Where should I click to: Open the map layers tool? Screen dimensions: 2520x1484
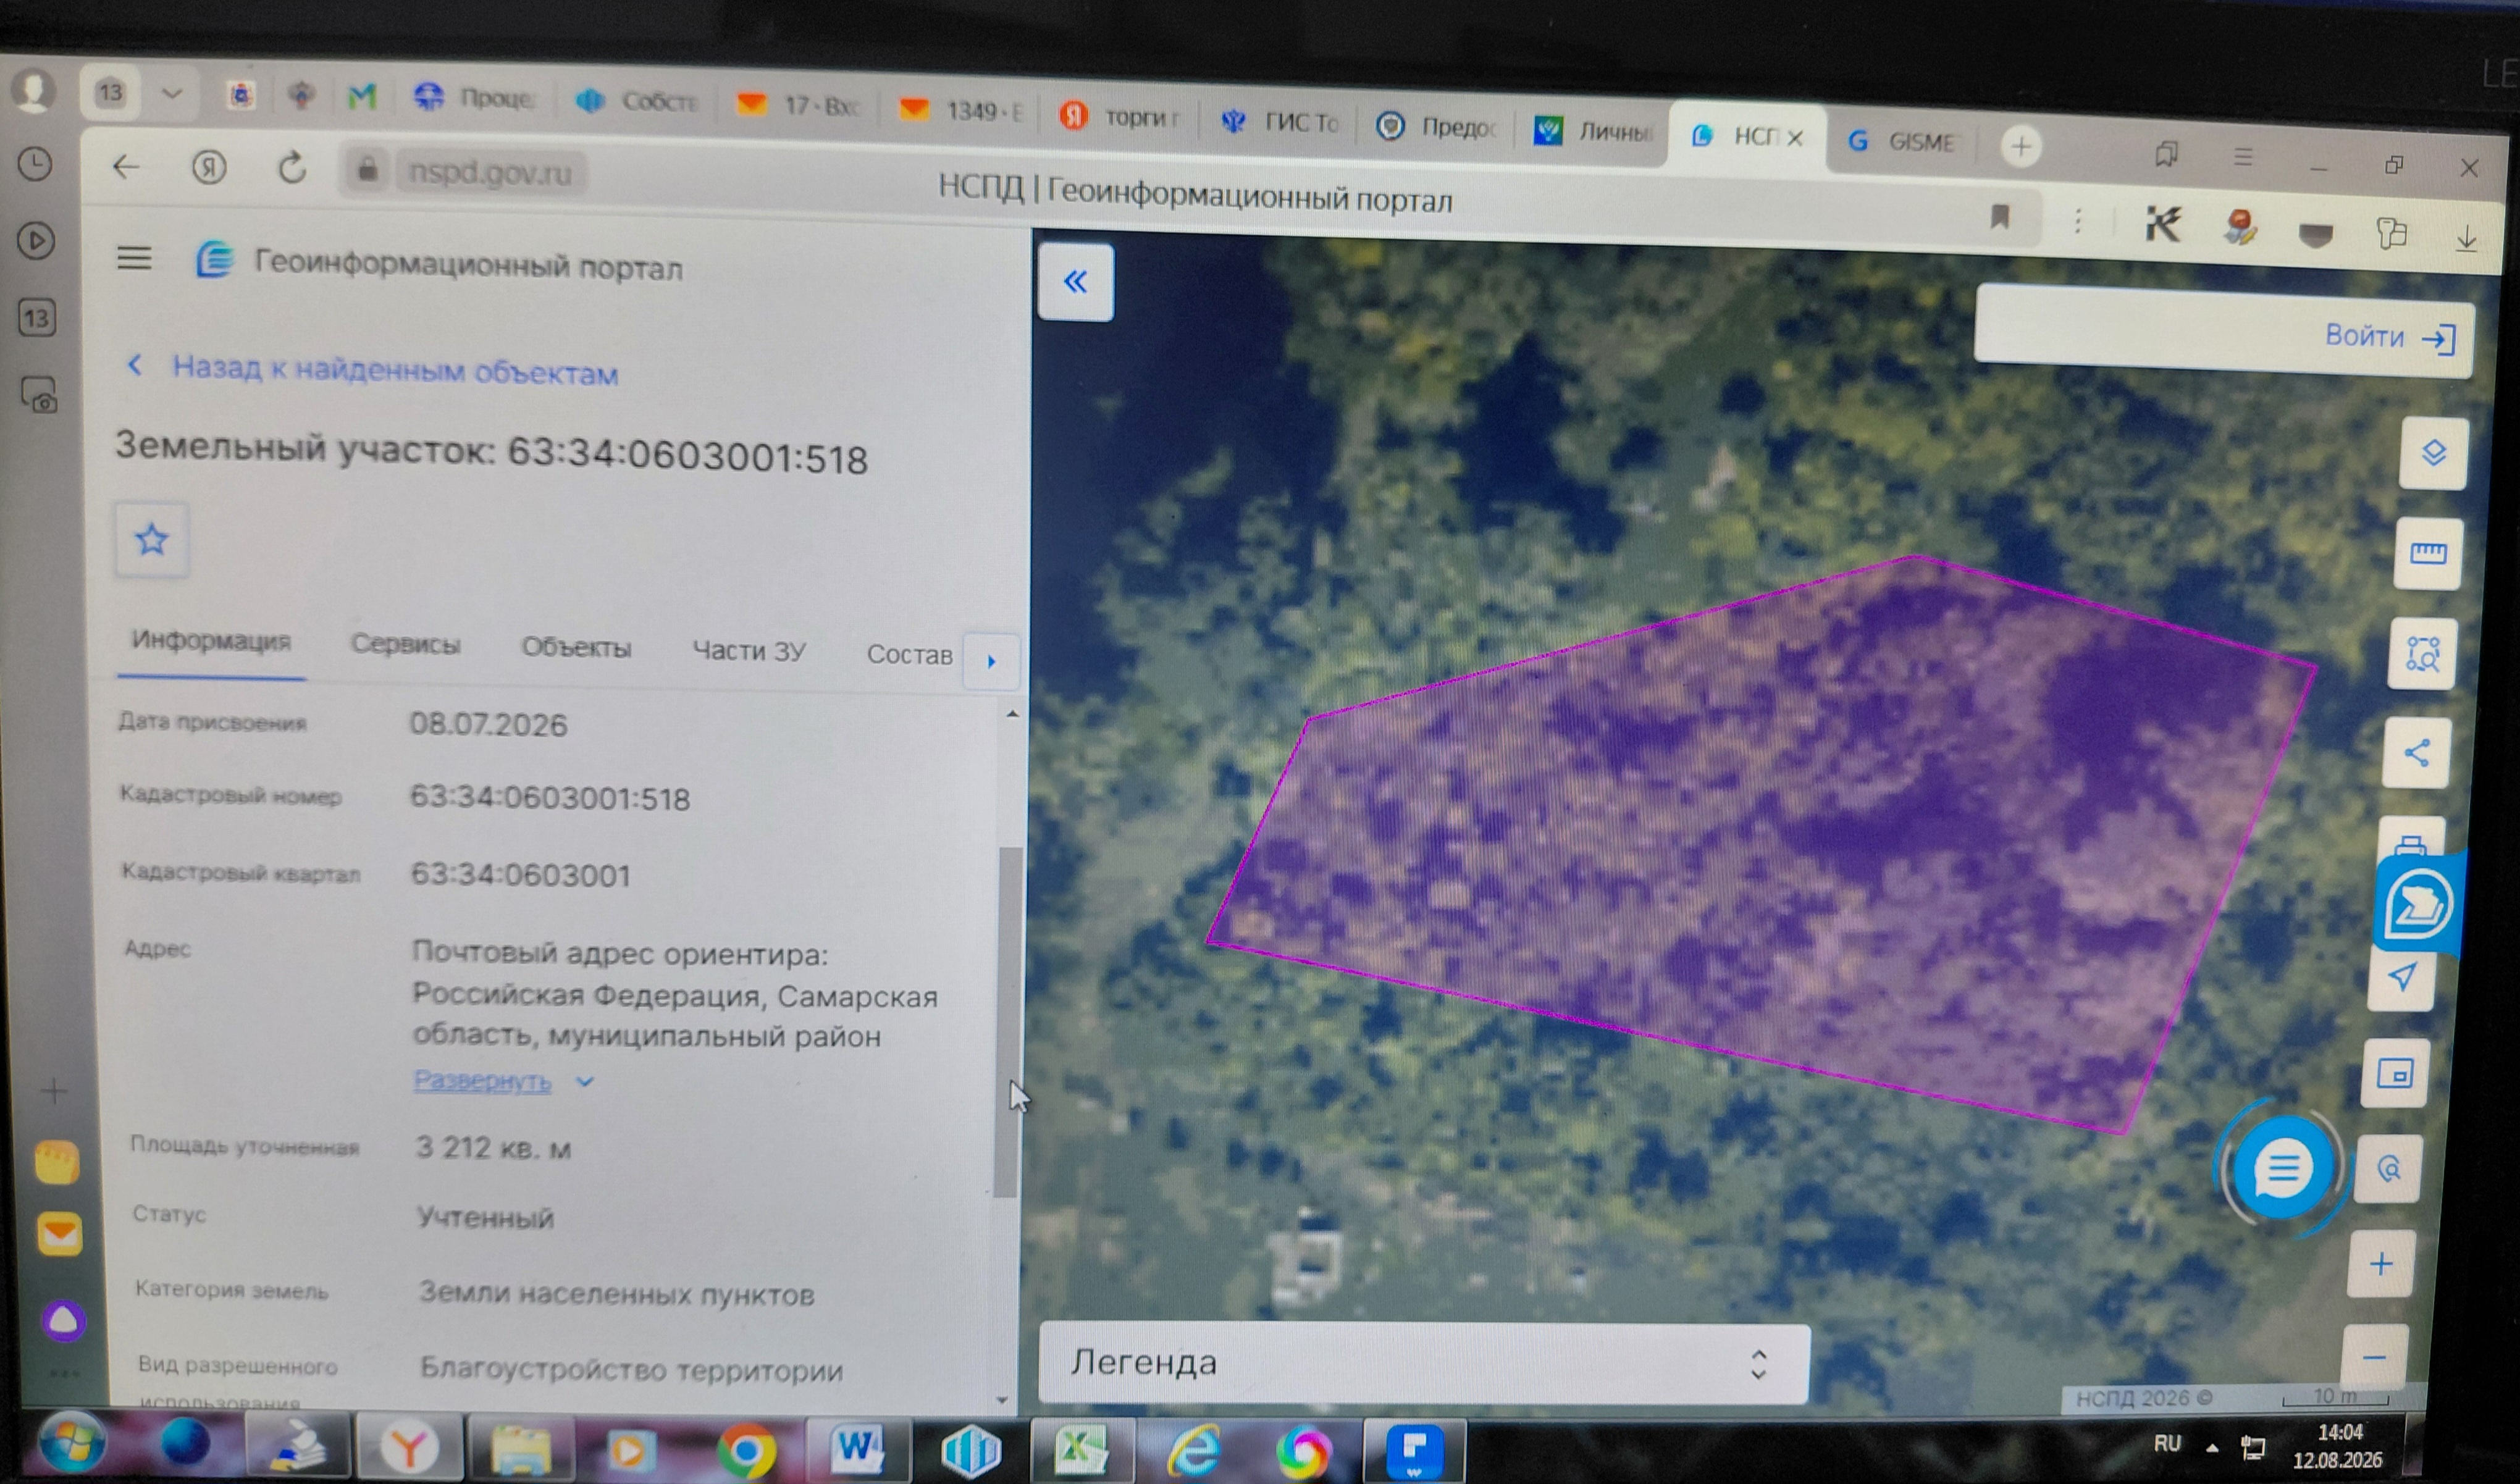(2434, 453)
